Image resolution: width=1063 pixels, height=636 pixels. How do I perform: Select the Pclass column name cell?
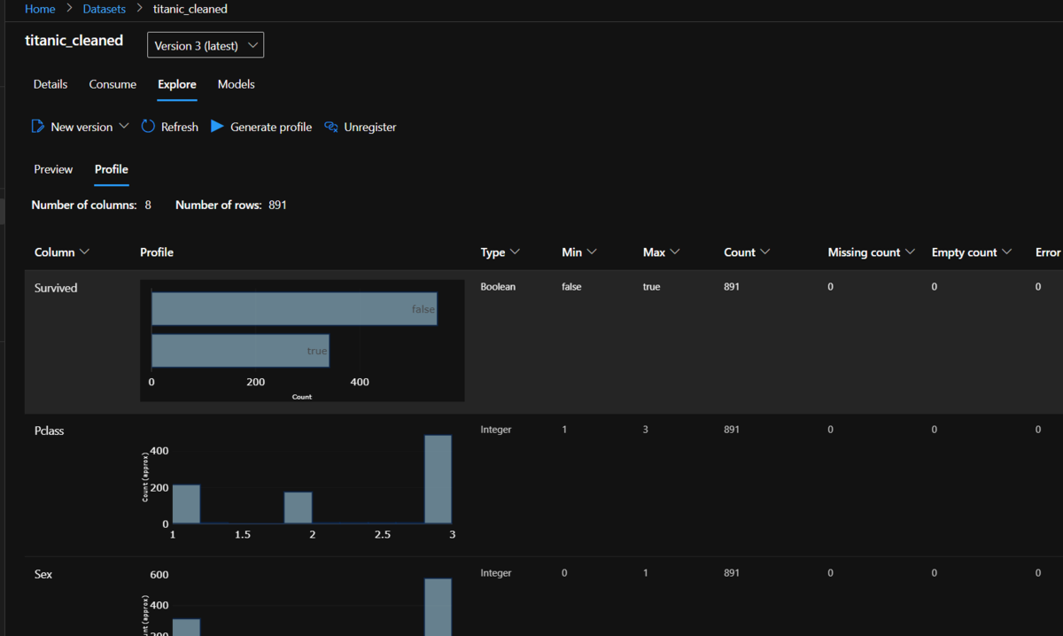49,430
